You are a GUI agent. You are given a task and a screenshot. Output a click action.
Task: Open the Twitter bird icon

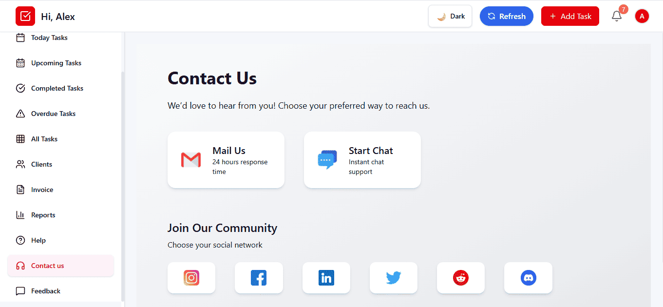[393, 278]
